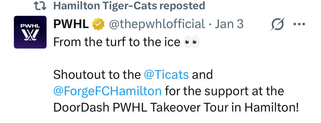The height and width of the screenshot is (123, 321).
Task: Open the @ForgeFCHamilton mention
Action: (x=108, y=91)
